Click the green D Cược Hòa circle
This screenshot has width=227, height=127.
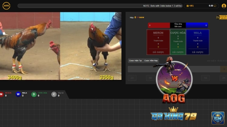[x=34, y=94]
